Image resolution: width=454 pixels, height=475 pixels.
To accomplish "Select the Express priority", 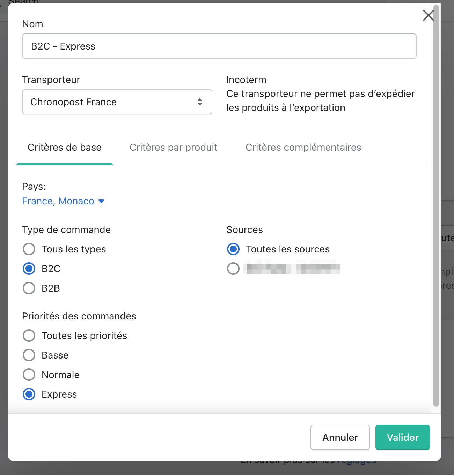I will click(29, 394).
